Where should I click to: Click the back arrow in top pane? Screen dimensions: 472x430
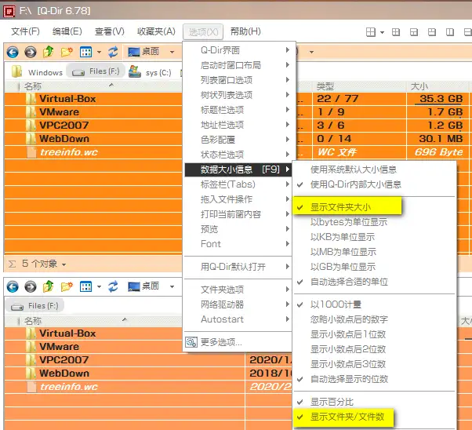tap(13, 52)
